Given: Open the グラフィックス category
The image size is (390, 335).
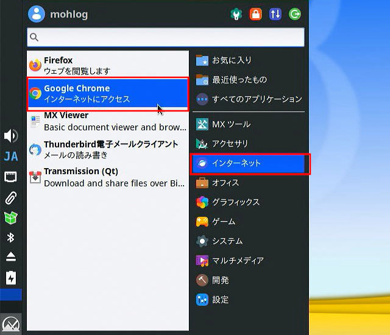Looking at the screenshot, I should (249, 202).
